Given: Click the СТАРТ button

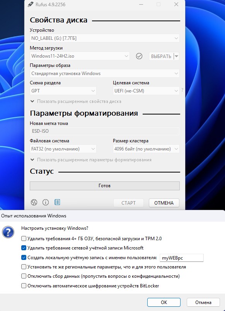Looking at the screenshot, I should 128,203.
